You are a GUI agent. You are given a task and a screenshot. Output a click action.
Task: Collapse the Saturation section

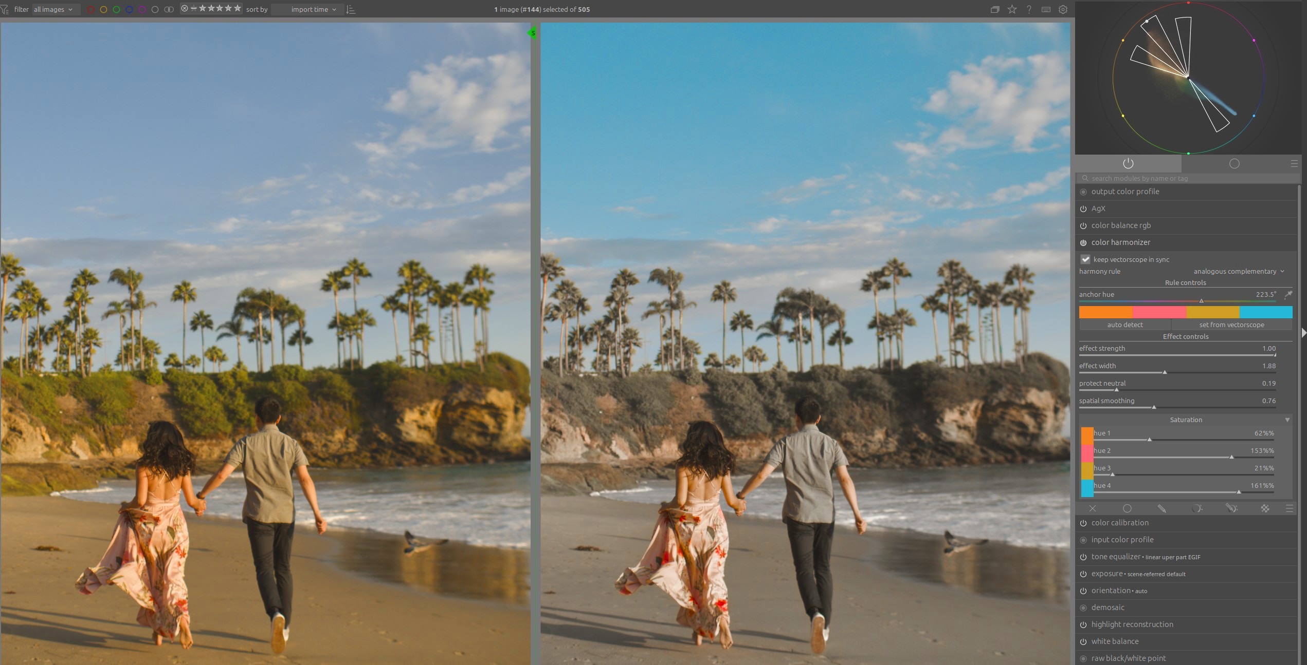[x=1287, y=420]
